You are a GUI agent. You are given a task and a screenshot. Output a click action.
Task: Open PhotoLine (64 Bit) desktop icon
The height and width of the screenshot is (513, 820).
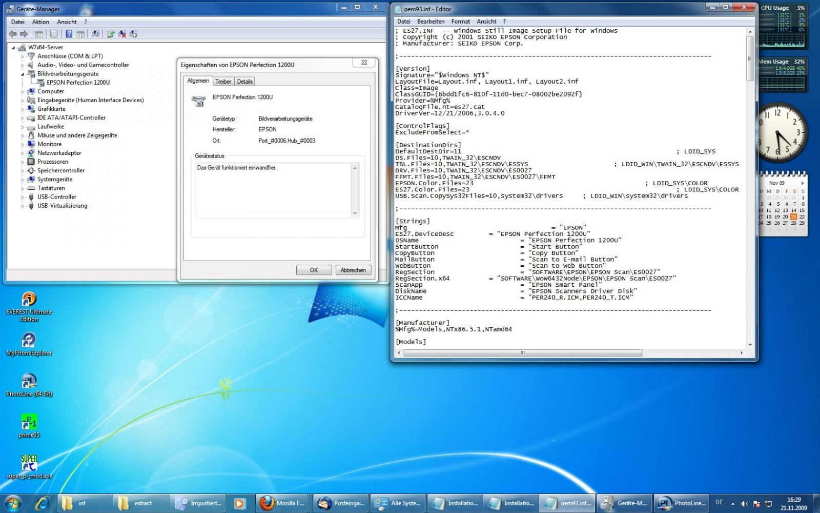(x=29, y=385)
